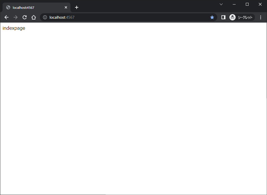View site information icon in address bar
Screen dimensions: 267x195
click(45, 17)
